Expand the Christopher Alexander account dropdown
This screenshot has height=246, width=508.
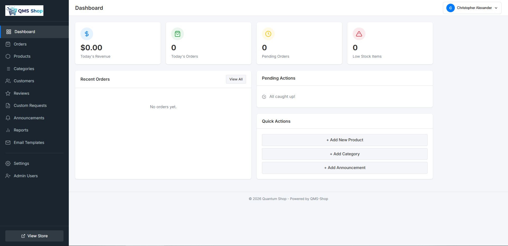(x=472, y=8)
